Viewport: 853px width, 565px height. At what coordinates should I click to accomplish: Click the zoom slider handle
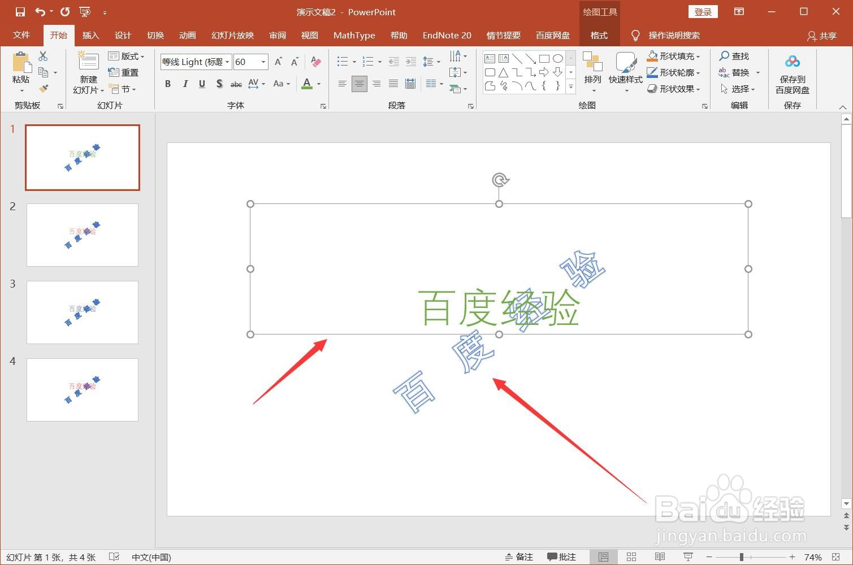(741, 557)
